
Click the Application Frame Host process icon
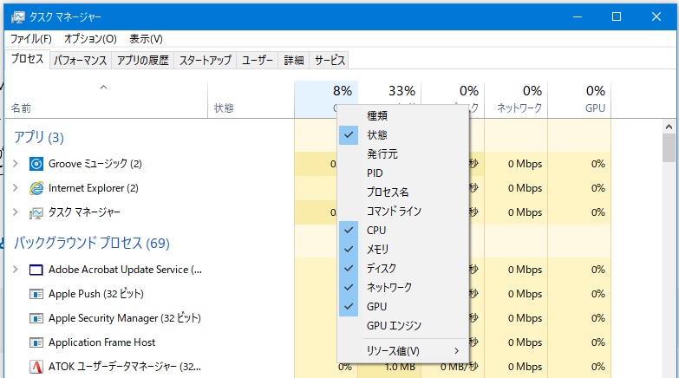pos(36,342)
